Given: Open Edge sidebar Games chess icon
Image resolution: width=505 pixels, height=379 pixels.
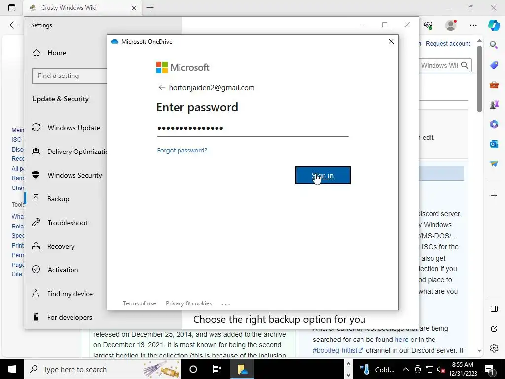Looking at the screenshot, I should tap(494, 105).
